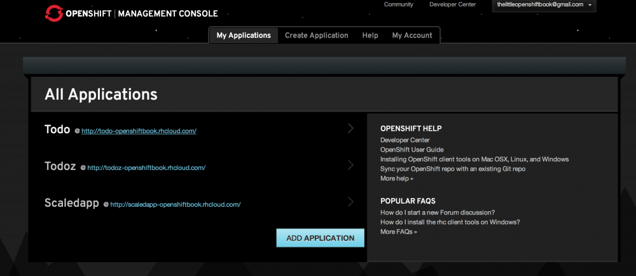Open the account email dropdown menu
Screen dimensions: 636x276
(544, 5)
